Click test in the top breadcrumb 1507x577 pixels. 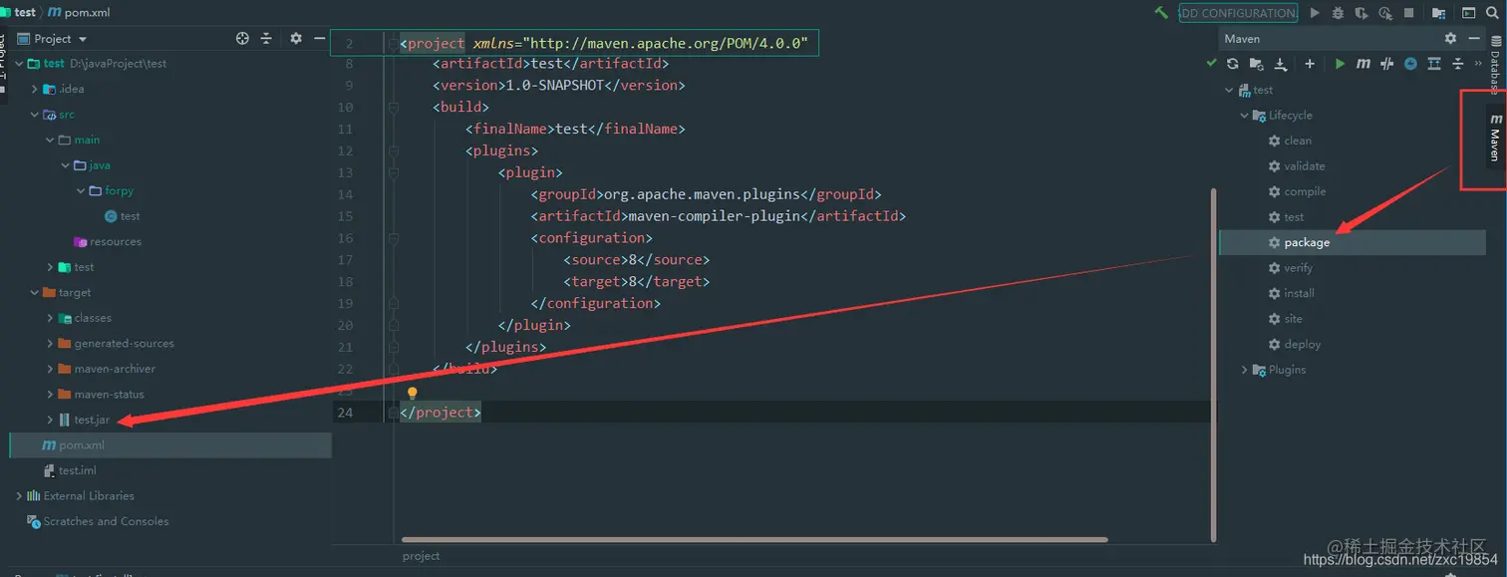click(18, 13)
